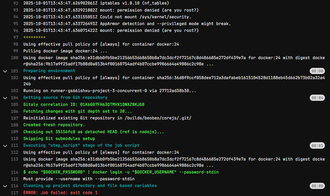Open line number 114 link

click(14, 172)
